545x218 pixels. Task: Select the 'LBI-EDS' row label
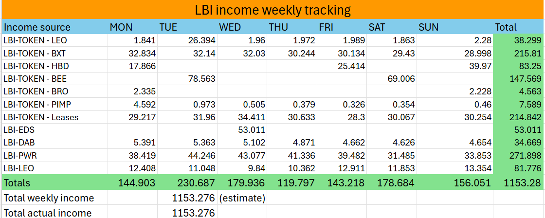(x=54, y=130)
